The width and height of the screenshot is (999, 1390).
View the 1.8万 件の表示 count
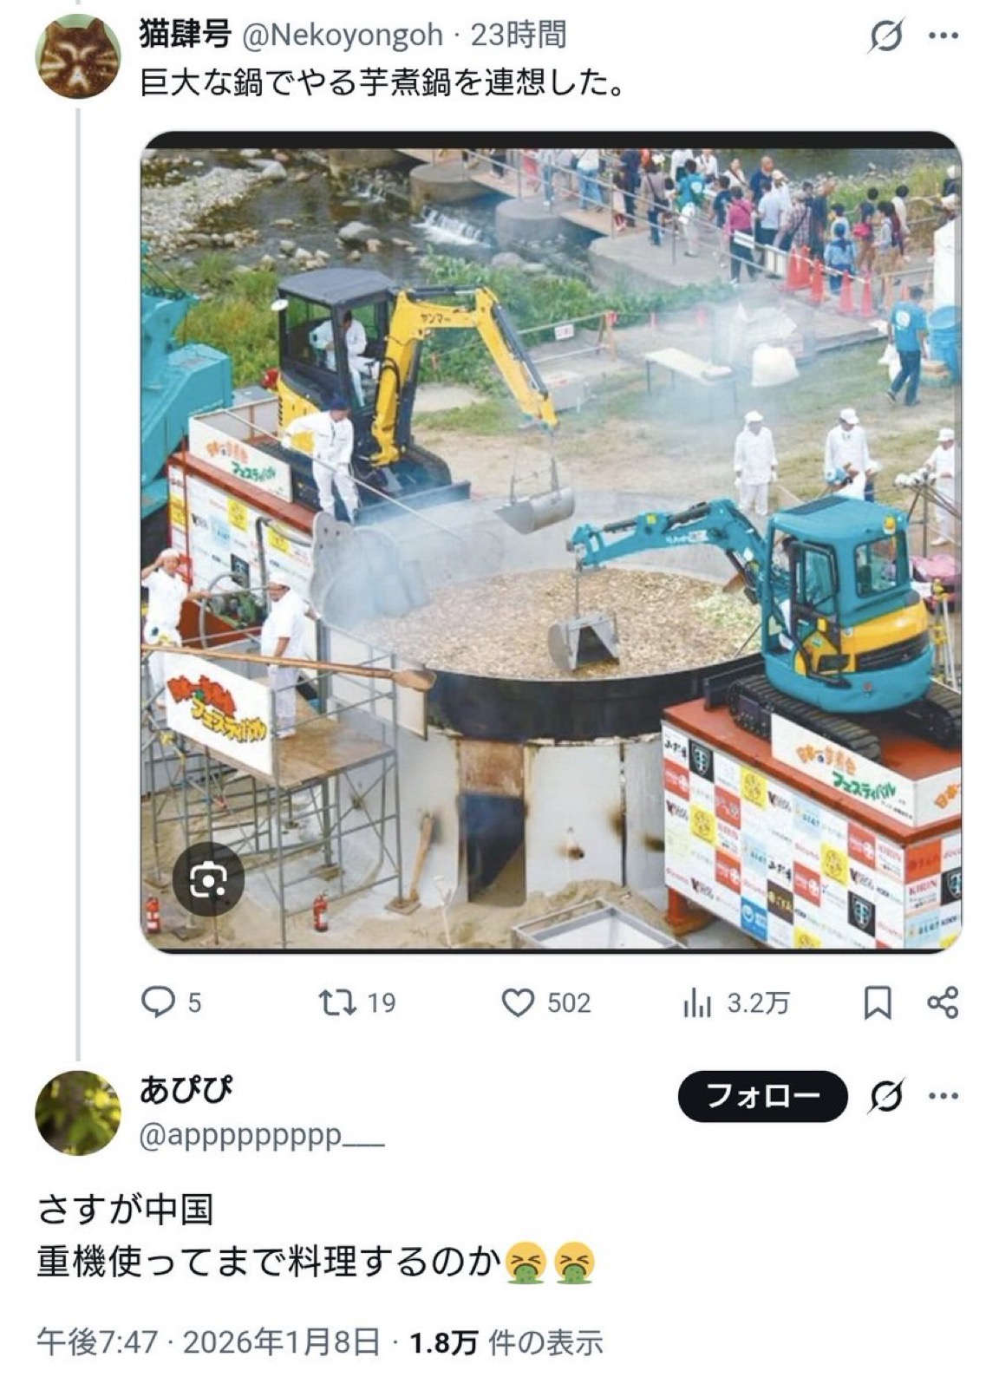pyautogui.click(x=506, y=1342)
